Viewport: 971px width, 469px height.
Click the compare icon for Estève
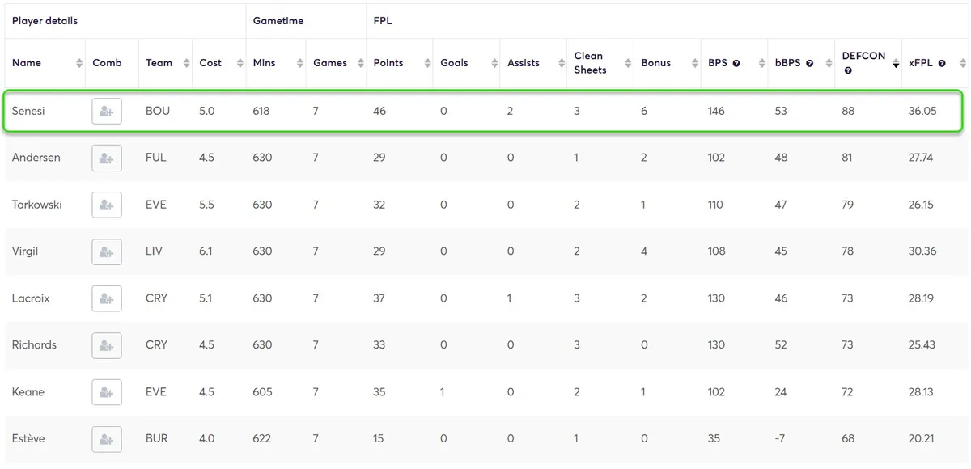[107, 439]
